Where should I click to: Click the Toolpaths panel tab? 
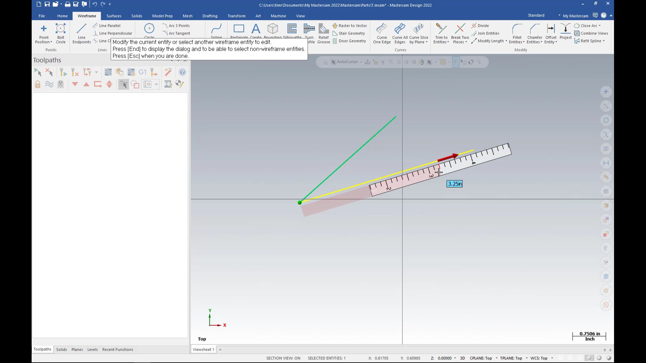point(42,349)
